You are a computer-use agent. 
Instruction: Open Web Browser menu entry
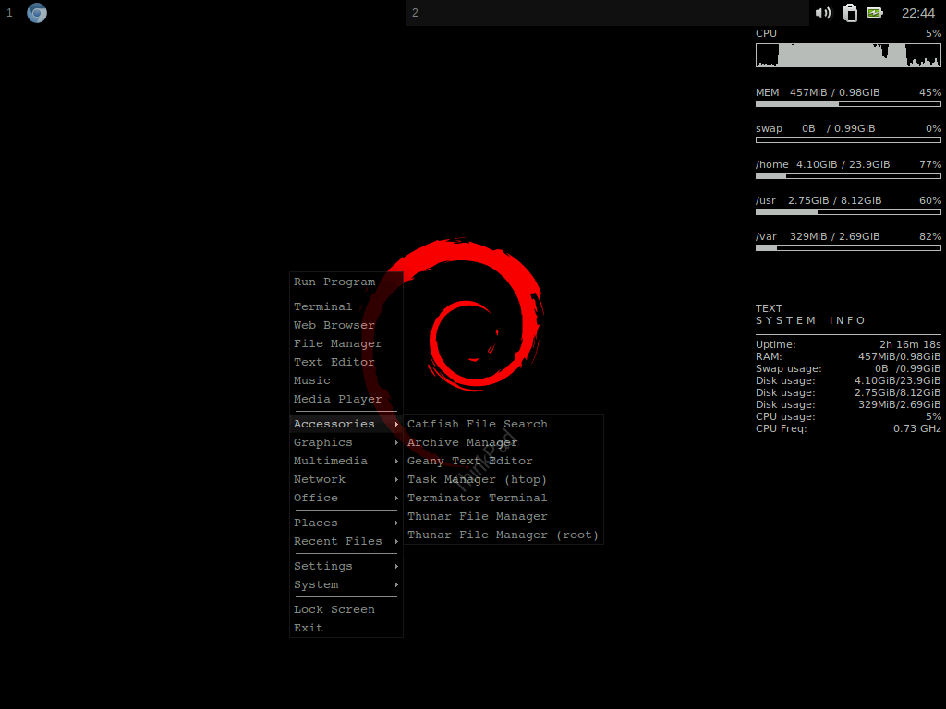[346, 325]
